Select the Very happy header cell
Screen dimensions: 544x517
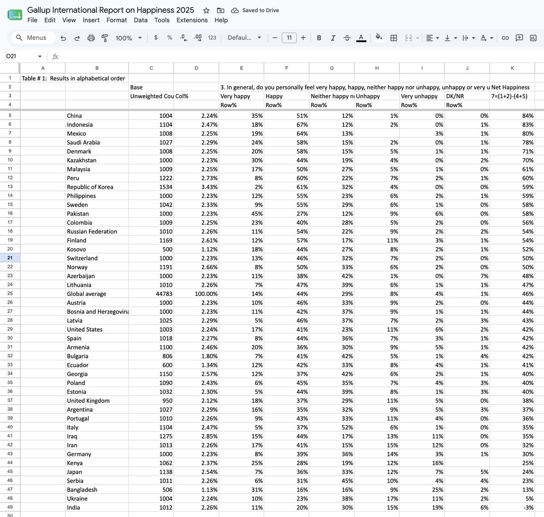coord(241,96)
